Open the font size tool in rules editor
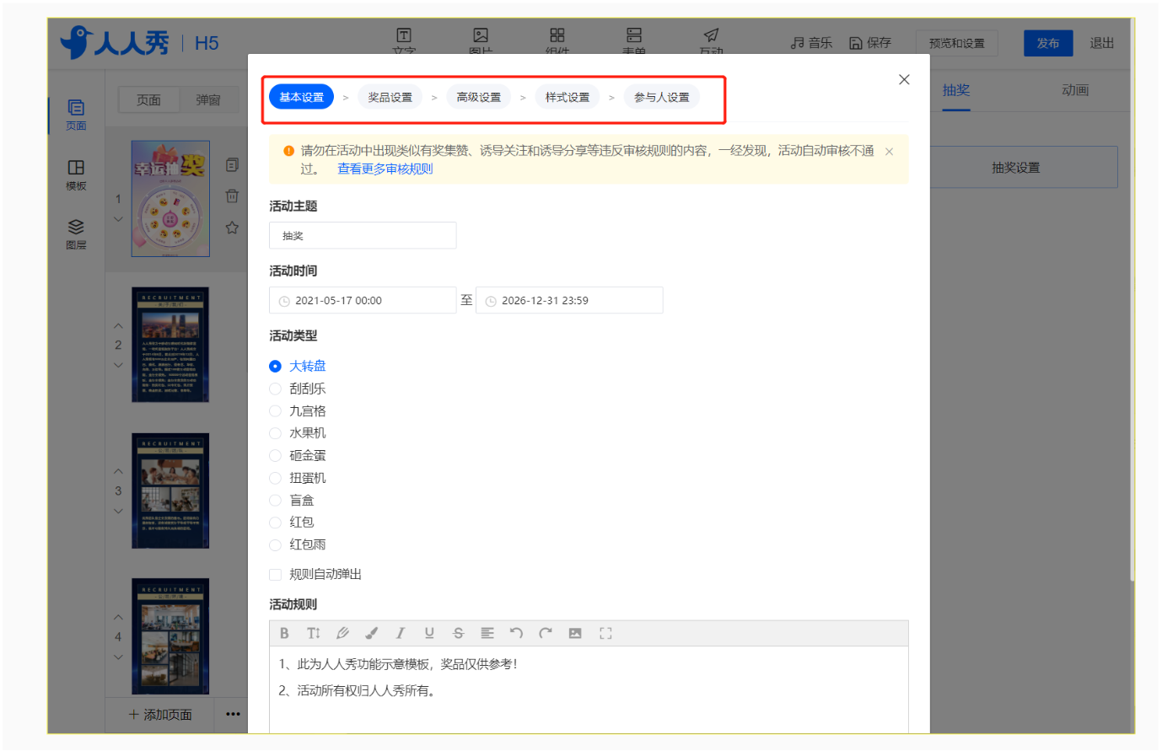The height and width of the screenshot is (756, 1162). 314,633
